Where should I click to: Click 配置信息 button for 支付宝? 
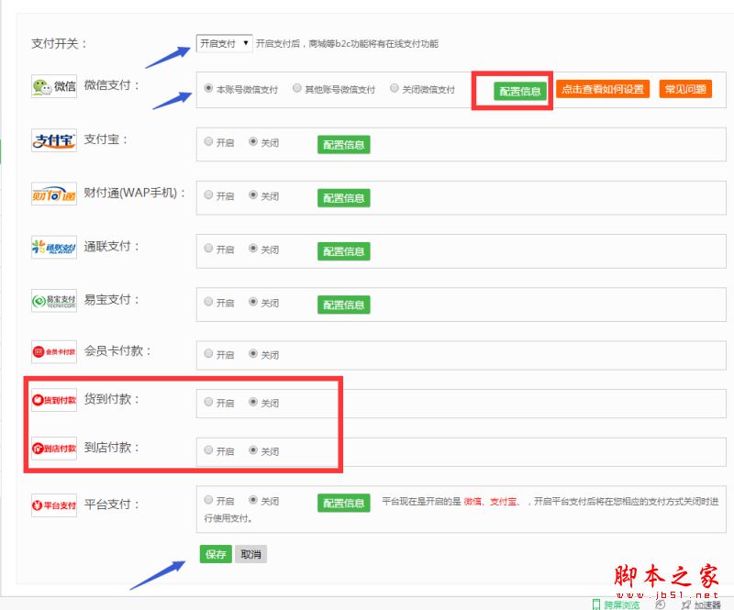[x=343, y=145]
